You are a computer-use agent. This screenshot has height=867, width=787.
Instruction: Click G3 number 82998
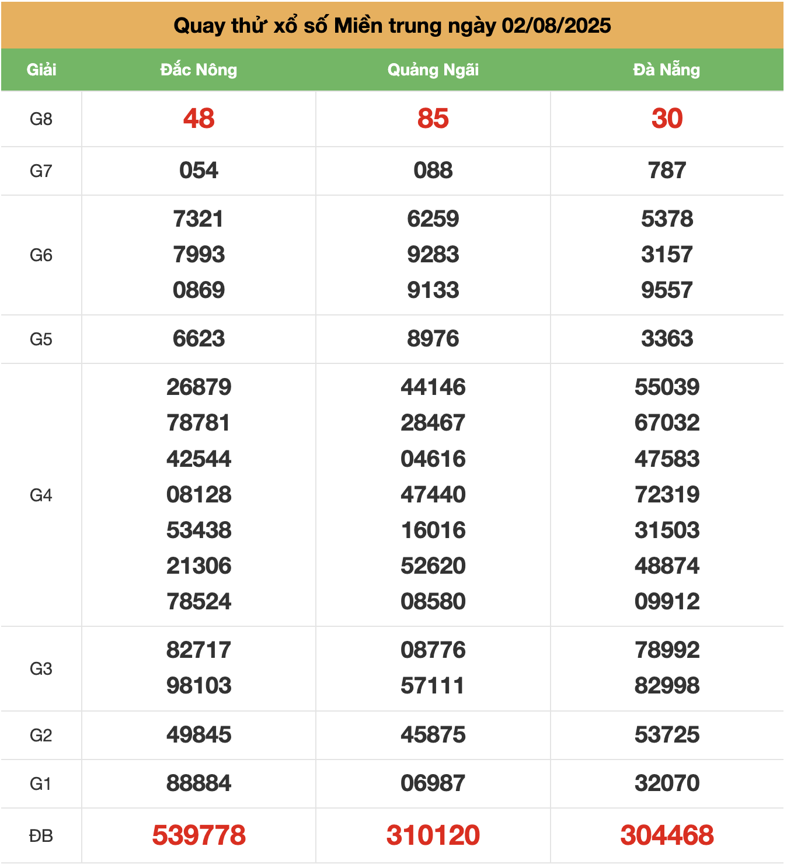pyautogui.click(x=667, y=686)
